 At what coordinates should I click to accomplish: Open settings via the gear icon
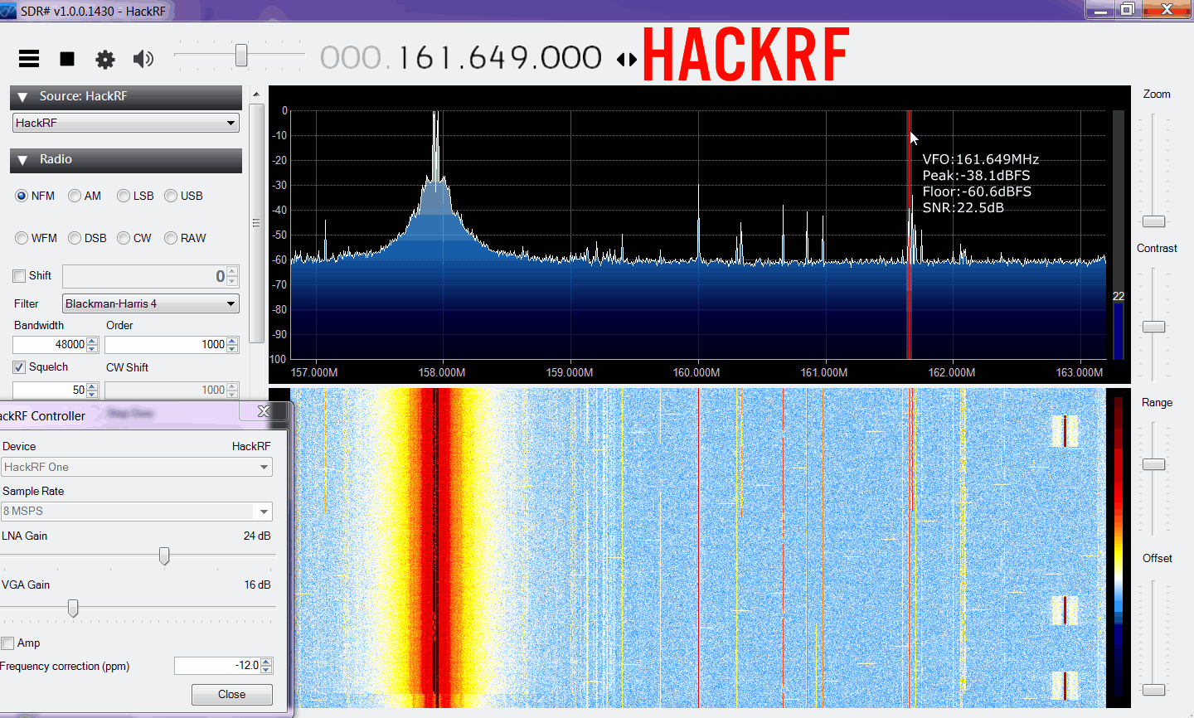coord(105,59)
